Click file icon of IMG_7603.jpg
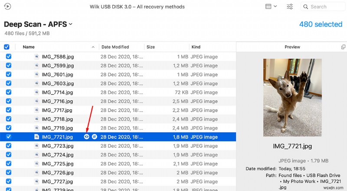 point(37,83)
